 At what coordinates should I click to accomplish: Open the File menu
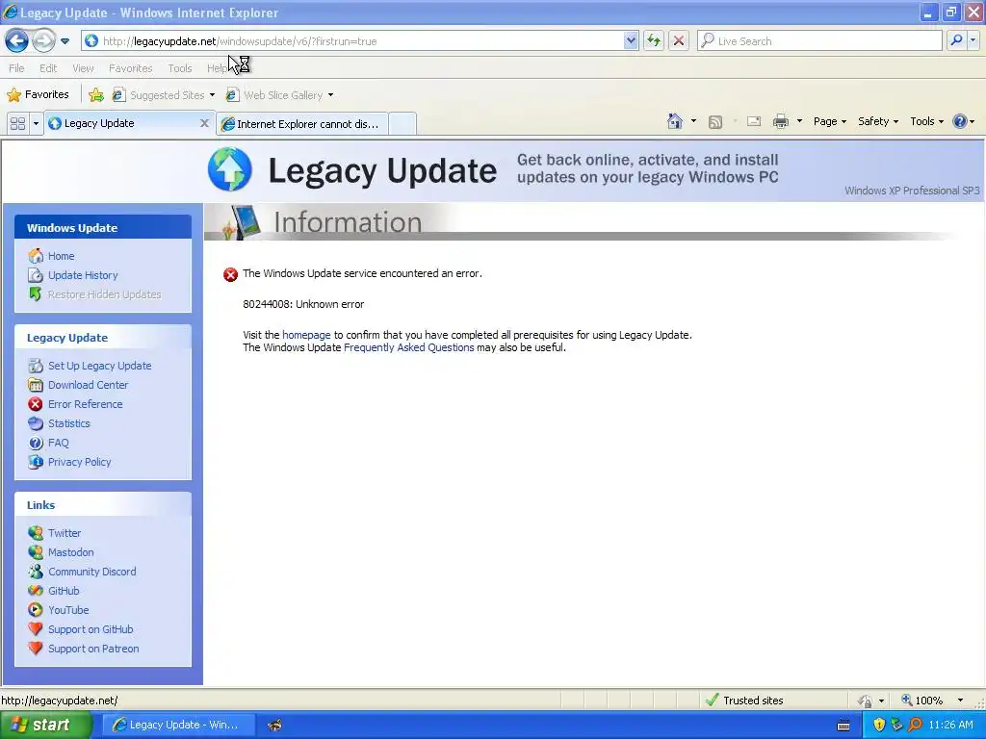pyautogui.click(x=17, y=68)
